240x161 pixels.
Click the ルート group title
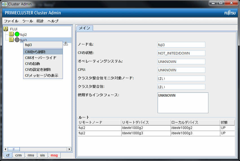tap(84, 117)
